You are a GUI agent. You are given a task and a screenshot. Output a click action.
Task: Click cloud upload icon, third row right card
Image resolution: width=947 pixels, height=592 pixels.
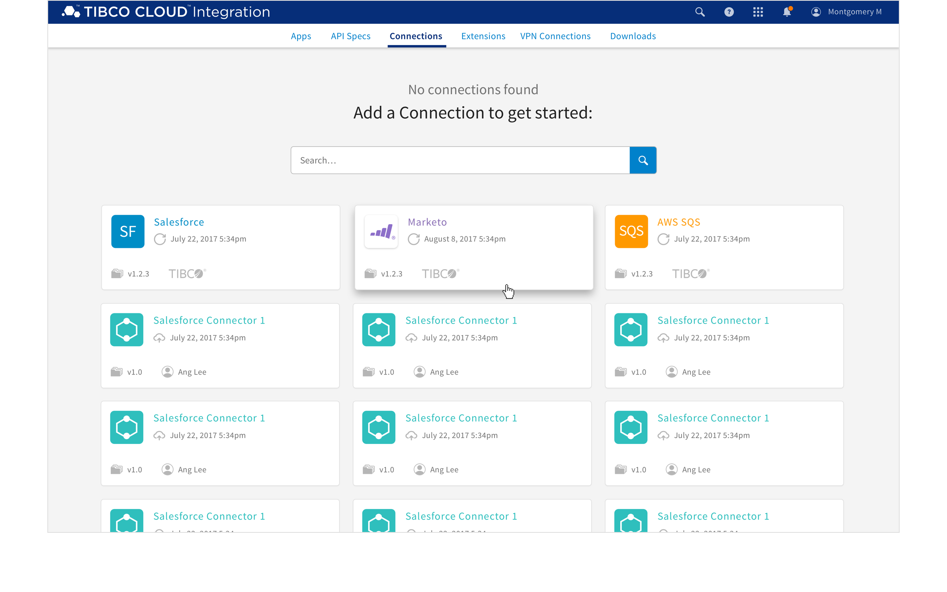point(663,436)
